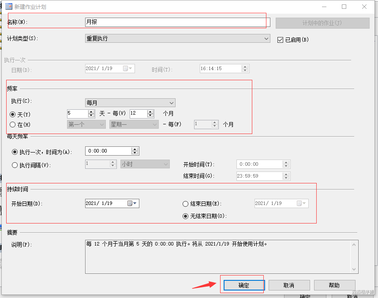
Task: Select the 天(Y) radio button
Action: tap(13, 114)
